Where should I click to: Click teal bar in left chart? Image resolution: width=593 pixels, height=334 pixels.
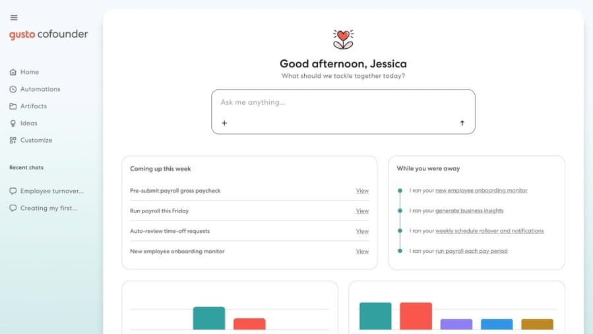click(x=209, y=318)
